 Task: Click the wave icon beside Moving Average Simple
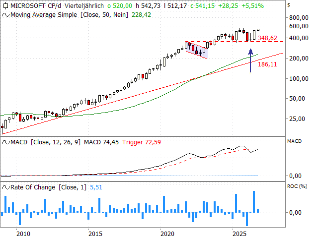(x=6, y=15)
